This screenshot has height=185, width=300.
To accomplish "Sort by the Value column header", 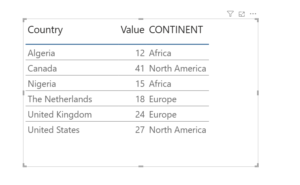I will click(132, 30).
